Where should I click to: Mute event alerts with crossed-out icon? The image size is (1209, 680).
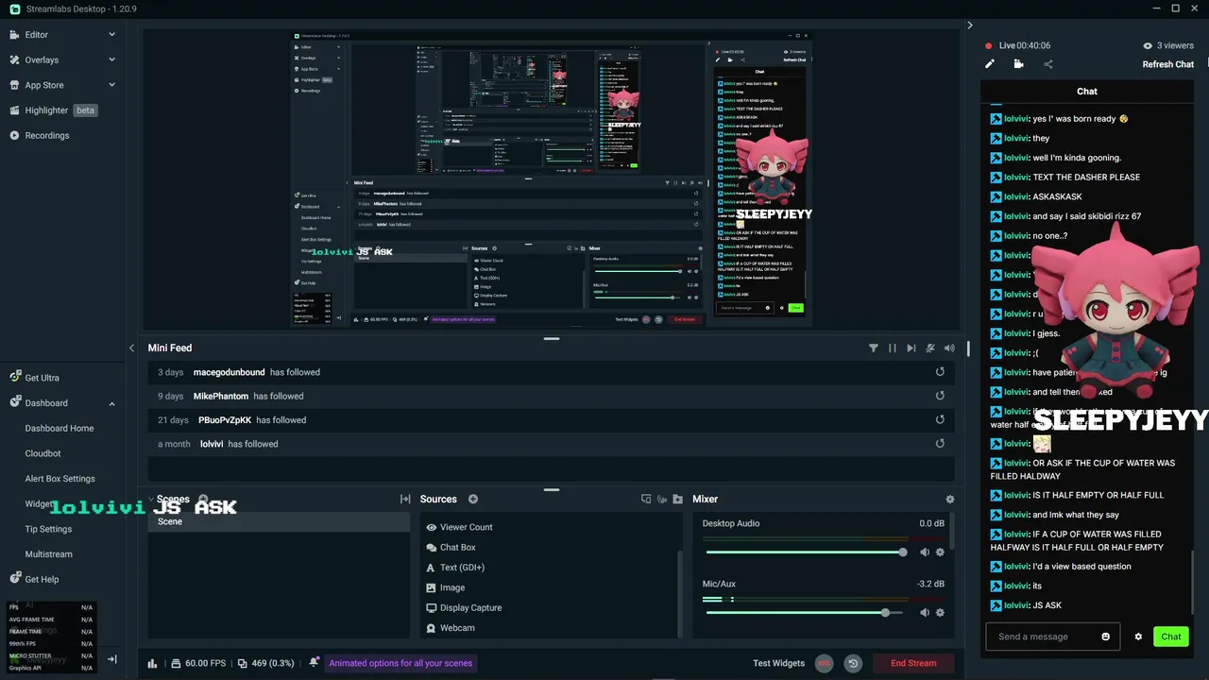pyautogui.click(x=930, y=348)
